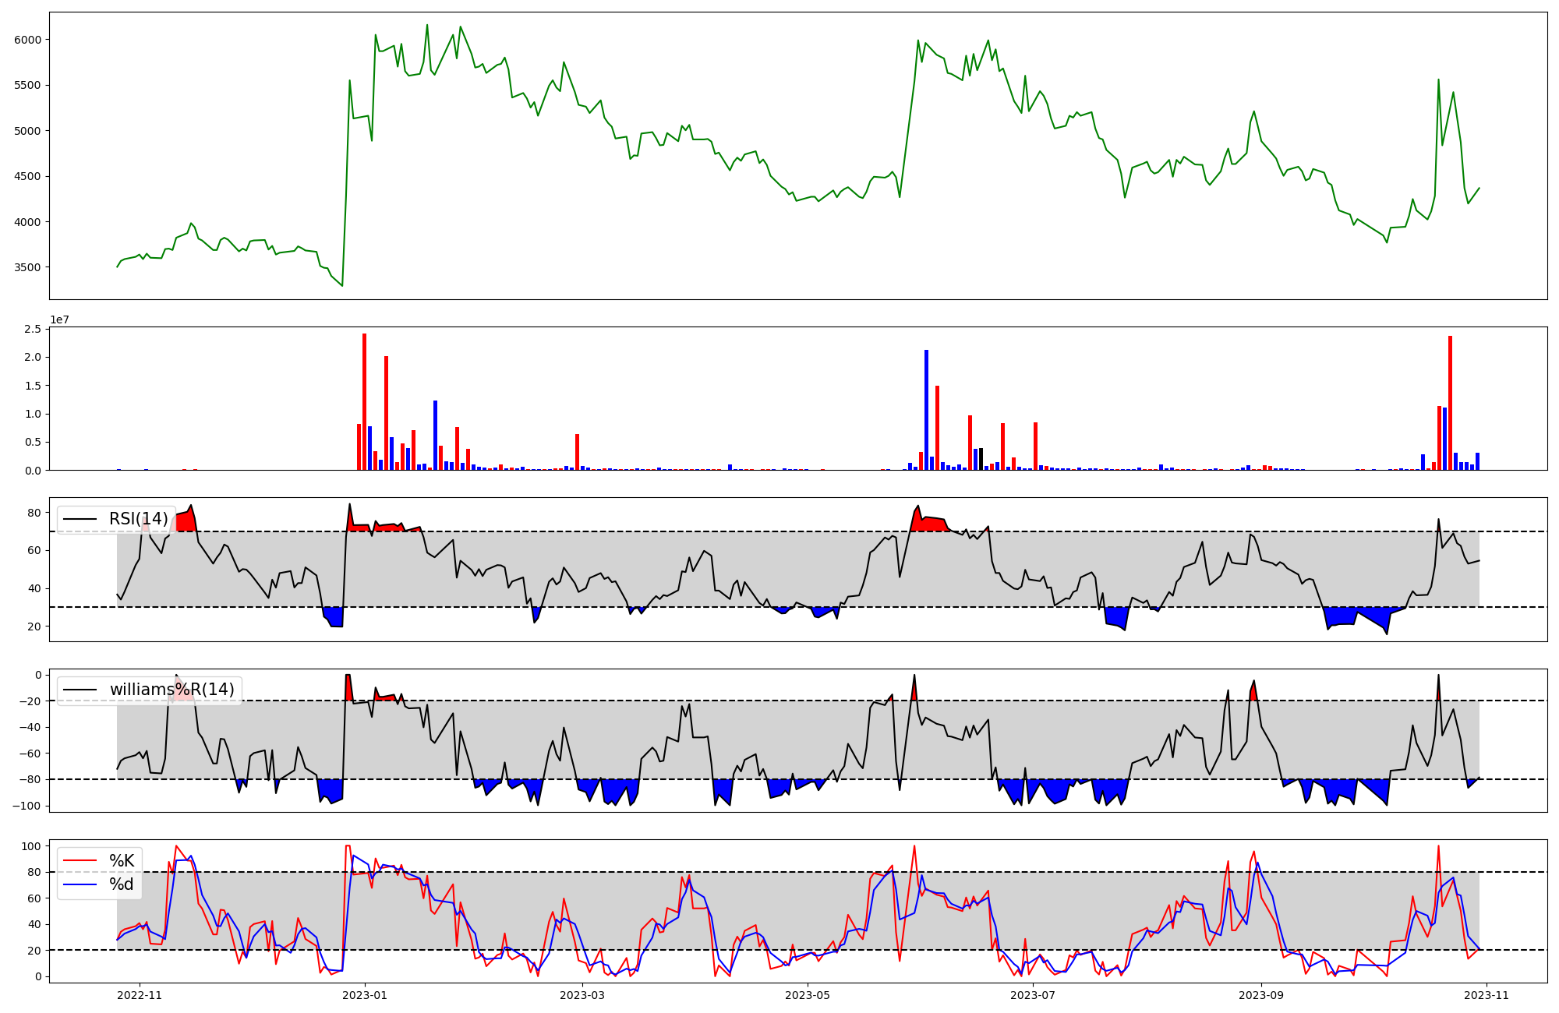
Task: Click the tallest red volume bar near 2023-01
Action: pos(364,401)
